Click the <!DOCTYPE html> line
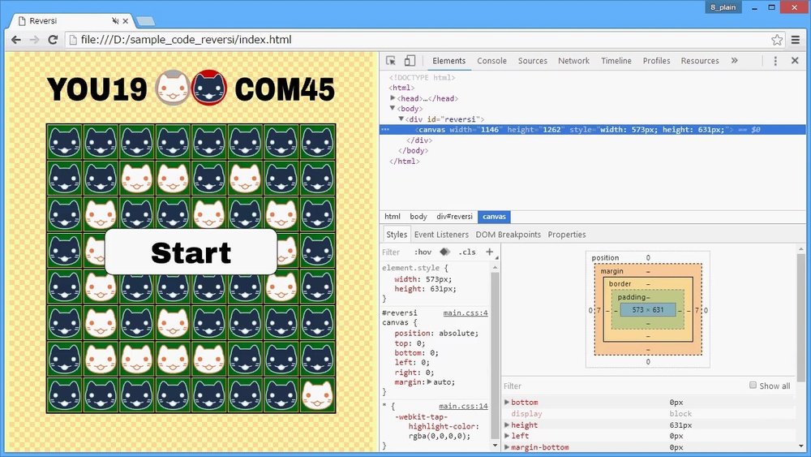This screenshot has width=811, height=457. click(422, 77)
